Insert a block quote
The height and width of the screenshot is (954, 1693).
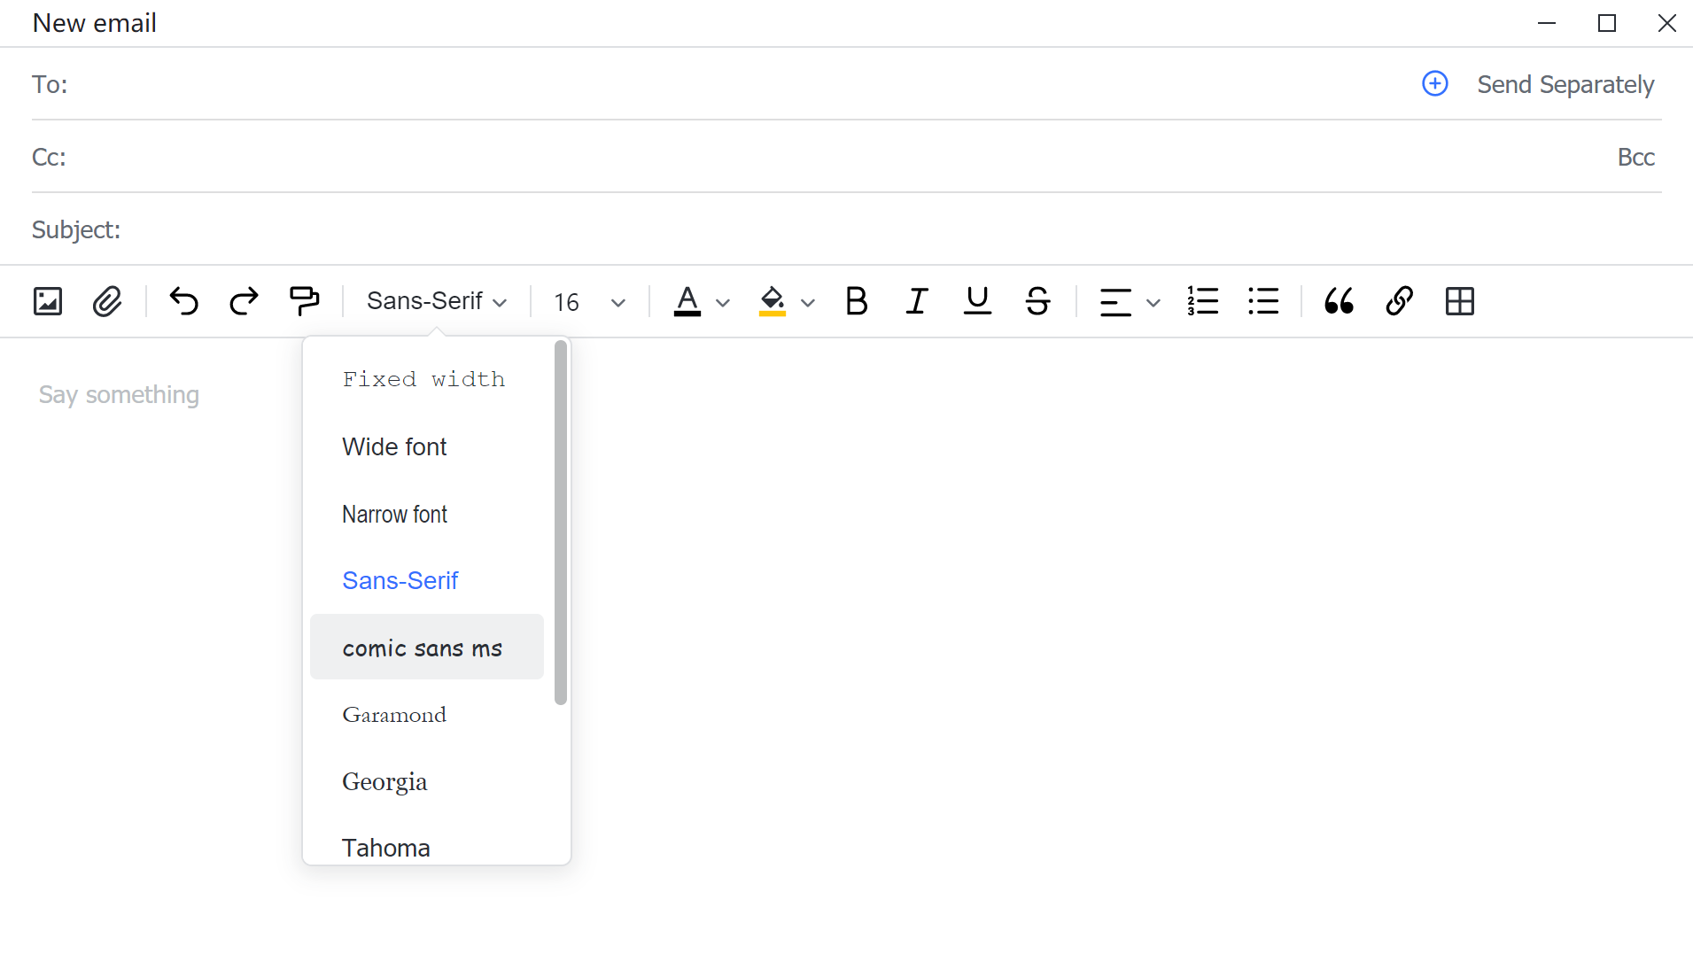click(x=1339, y=301)
